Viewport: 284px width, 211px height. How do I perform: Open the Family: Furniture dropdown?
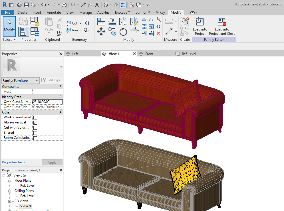click(21, 81)
